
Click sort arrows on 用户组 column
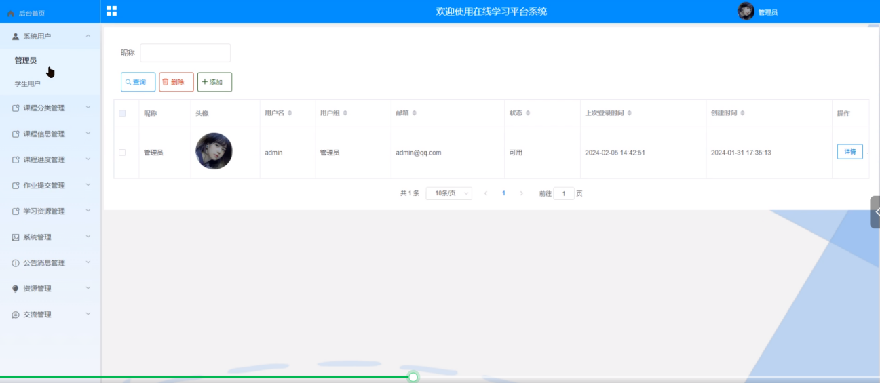345,113
